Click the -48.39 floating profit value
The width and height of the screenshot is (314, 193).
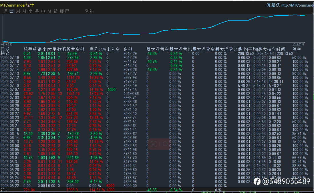(71, 54)
